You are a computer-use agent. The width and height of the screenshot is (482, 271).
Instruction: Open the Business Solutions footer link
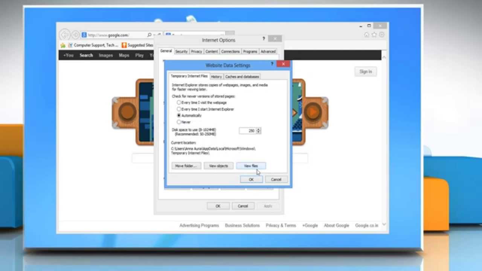[x=243, y=225]
